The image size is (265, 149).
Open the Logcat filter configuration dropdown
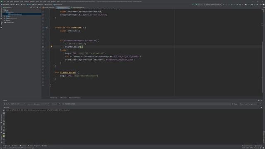[x=251, y=104]
